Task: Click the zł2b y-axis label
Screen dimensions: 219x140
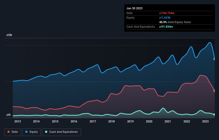Action: click(x=9, y=35)
